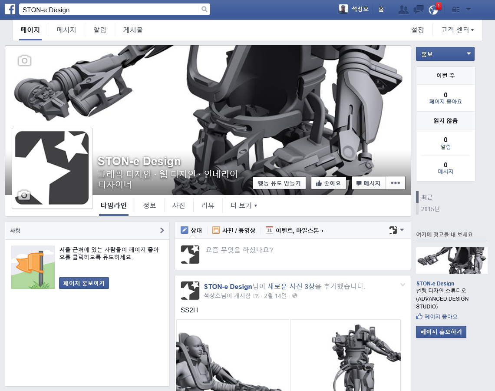Expand the 사람 section arrow
The width and height of the screenshot is (495, 391).
click(162, 231)
